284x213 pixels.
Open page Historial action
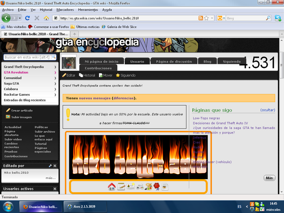[87, 75]
